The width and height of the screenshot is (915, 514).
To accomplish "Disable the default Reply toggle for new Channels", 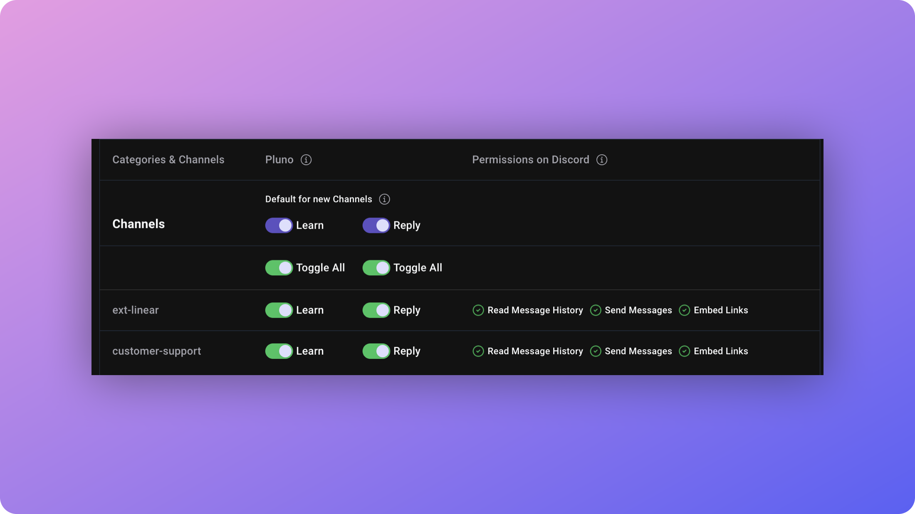I will (376, 225).
